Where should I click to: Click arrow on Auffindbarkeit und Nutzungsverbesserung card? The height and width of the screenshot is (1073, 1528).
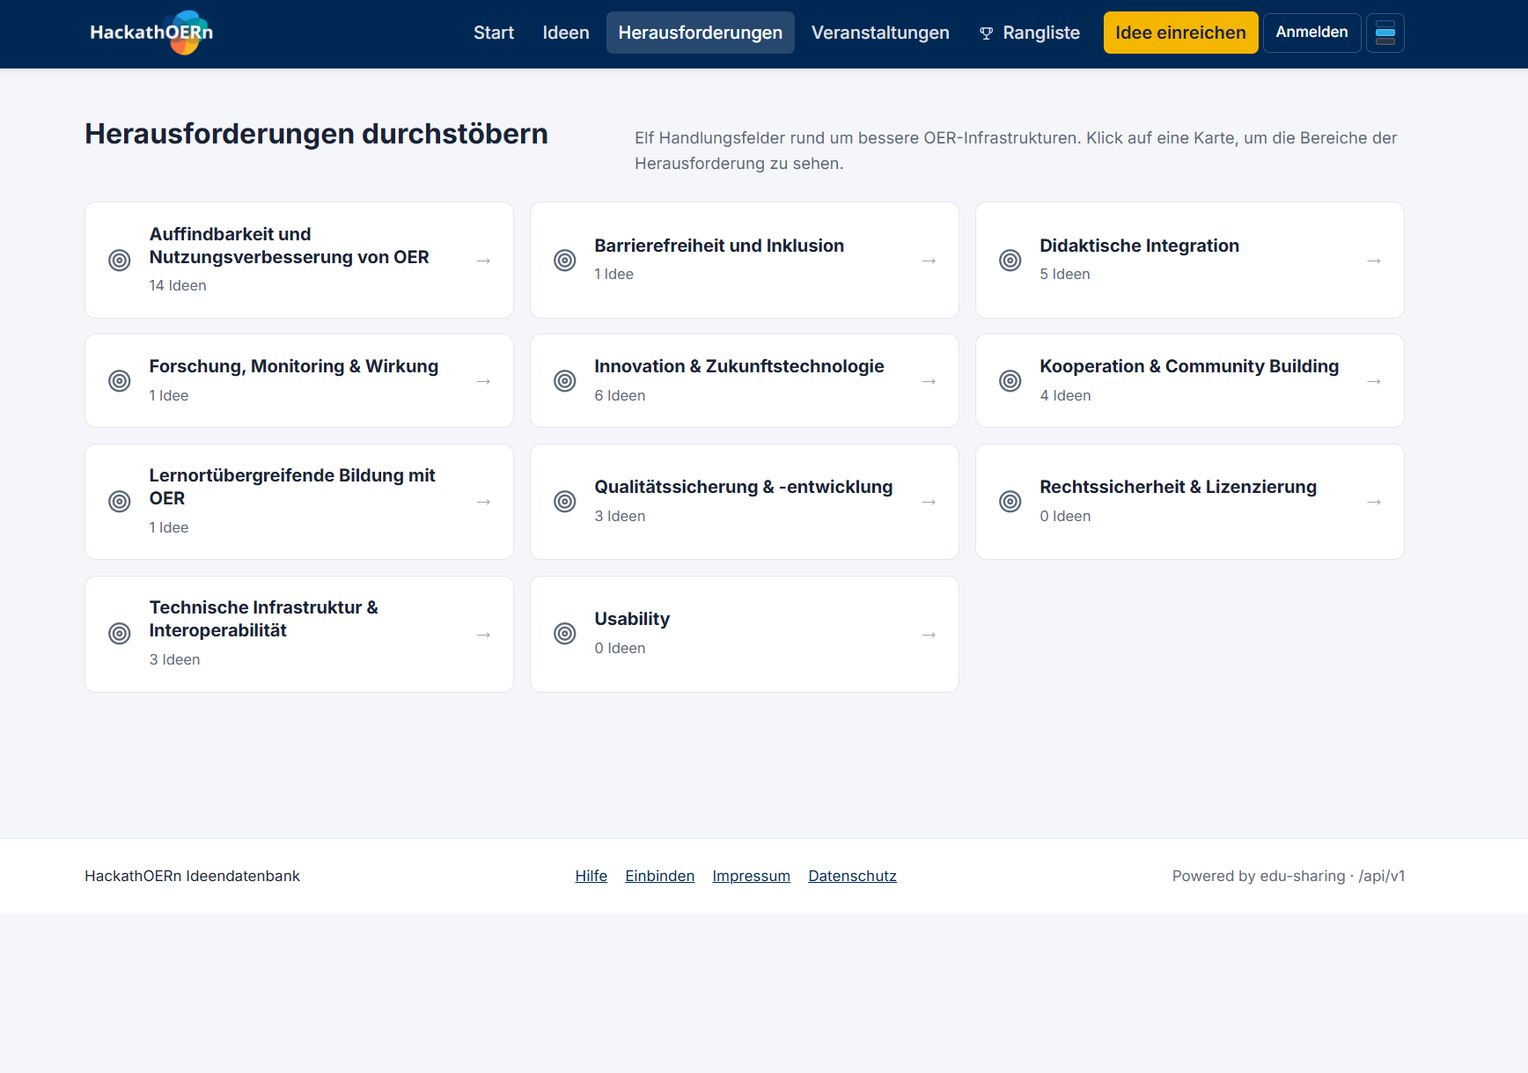(x=483, y=261)
